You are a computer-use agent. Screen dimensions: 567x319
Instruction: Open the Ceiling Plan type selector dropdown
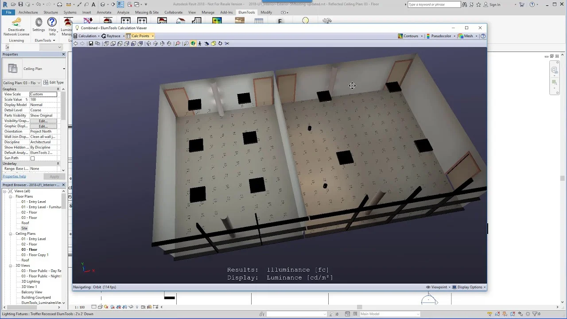pos(64,69)
